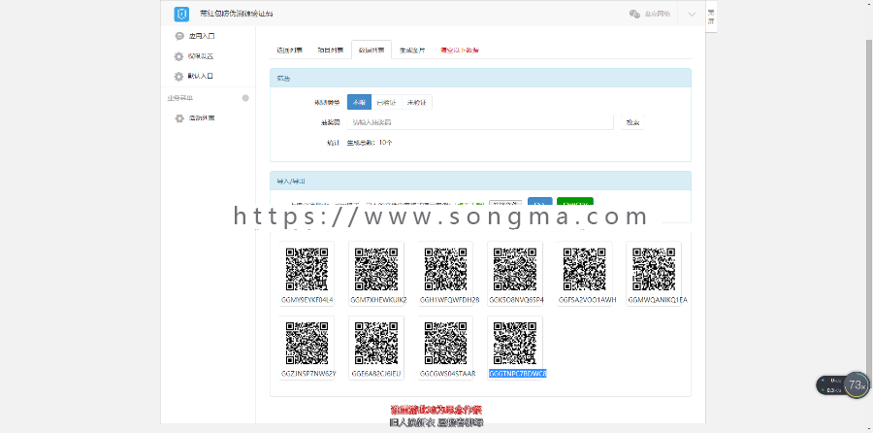
Task: Click the code text GGZJN5P7NW62Y
Action: [308, 374]
